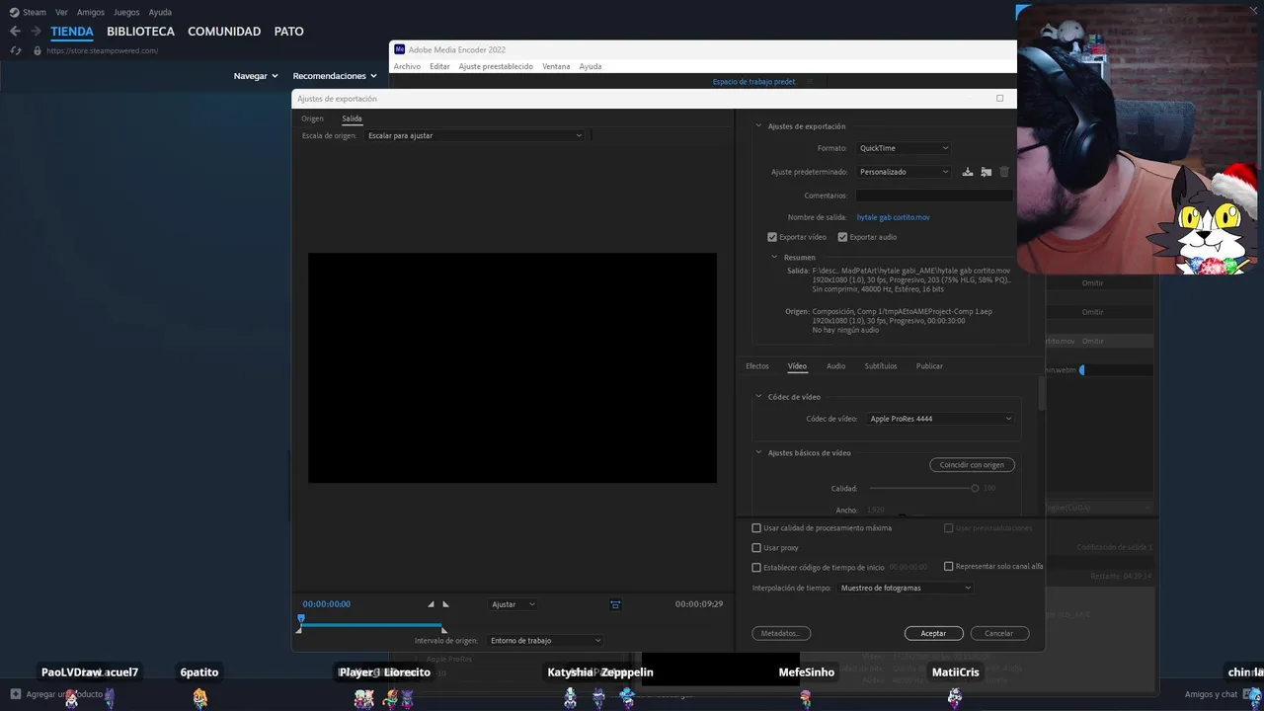Click the Calidad slider handle
The image size is (1264, 711).
[x=975, y=488]
